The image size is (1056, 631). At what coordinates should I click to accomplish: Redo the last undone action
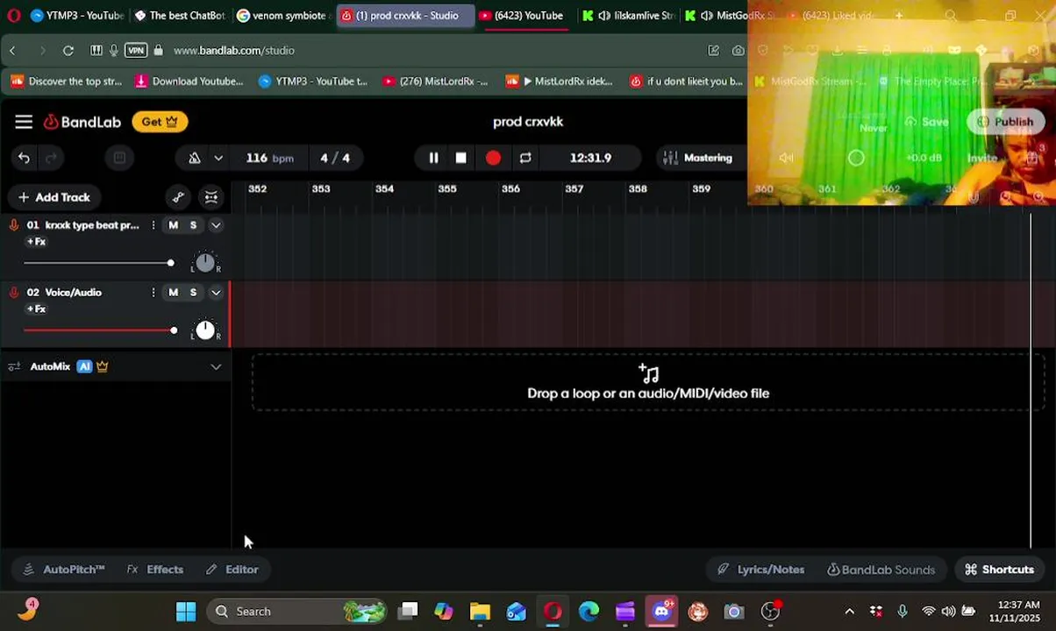pos(51,158)
